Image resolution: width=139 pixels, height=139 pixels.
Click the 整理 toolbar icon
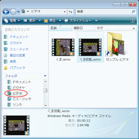point(6,21)
